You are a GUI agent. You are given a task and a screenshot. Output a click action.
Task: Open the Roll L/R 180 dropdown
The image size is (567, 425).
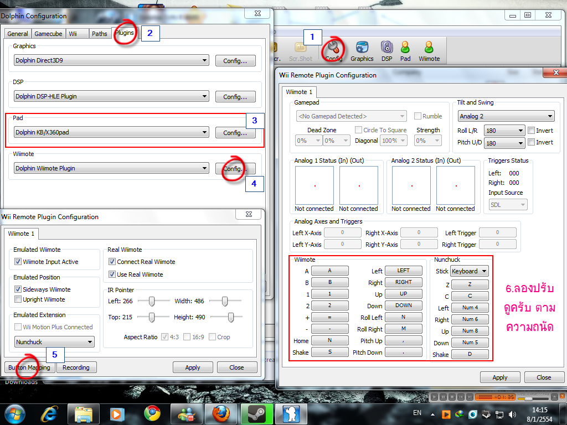[x=504, y=131]
